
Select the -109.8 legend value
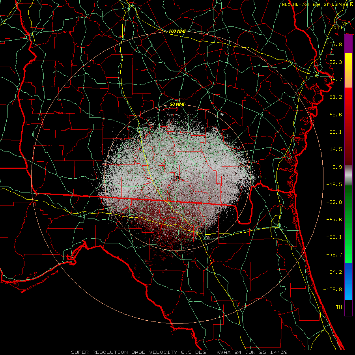point(333,290)
